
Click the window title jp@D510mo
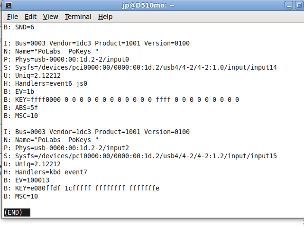coord(148,5)
